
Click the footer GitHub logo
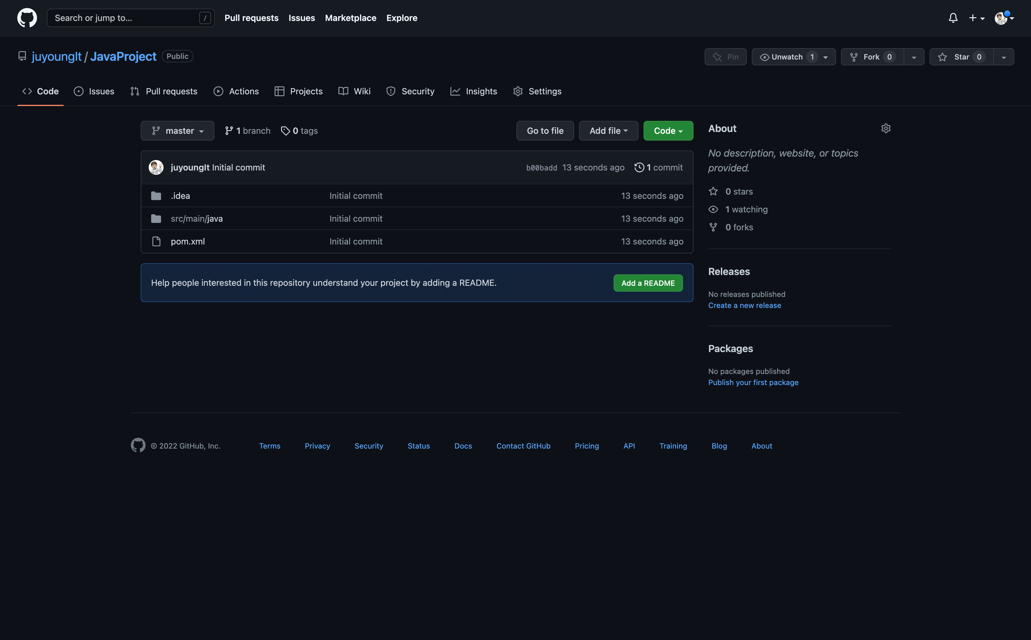coord(138,445)
